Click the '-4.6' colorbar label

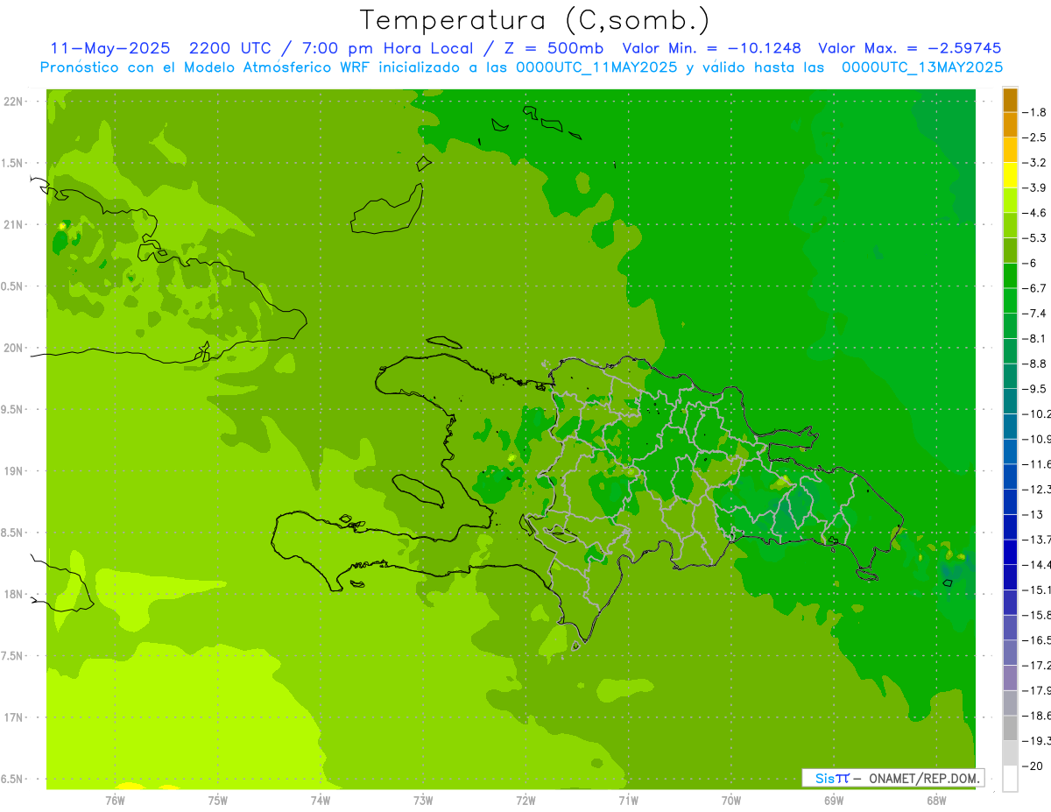(x=1035, y=213)
